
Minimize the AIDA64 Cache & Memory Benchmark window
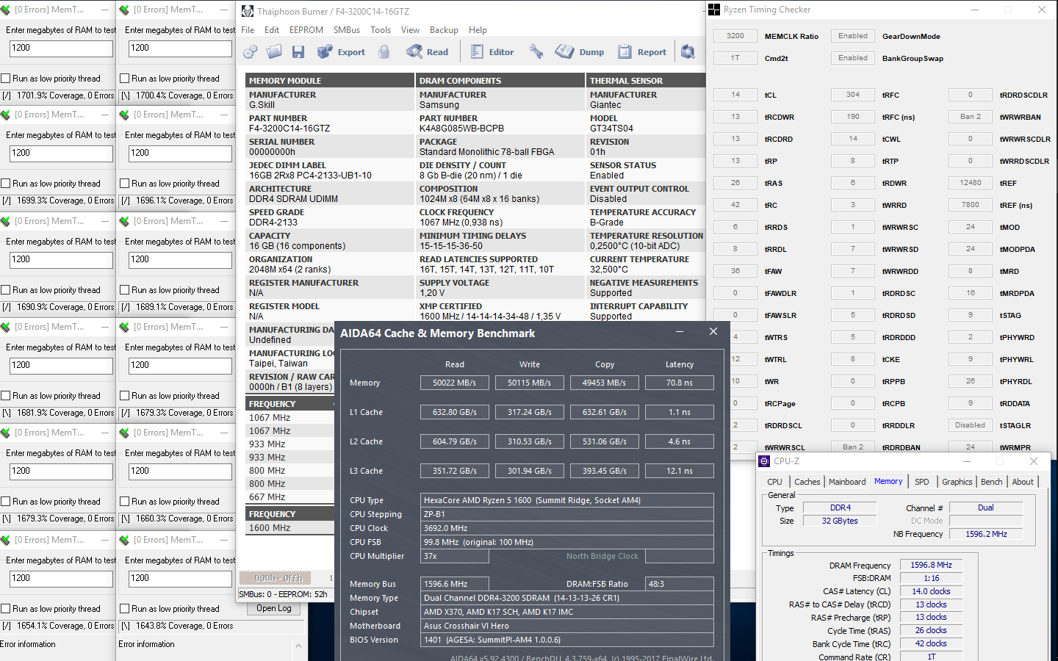pos(680,332)
